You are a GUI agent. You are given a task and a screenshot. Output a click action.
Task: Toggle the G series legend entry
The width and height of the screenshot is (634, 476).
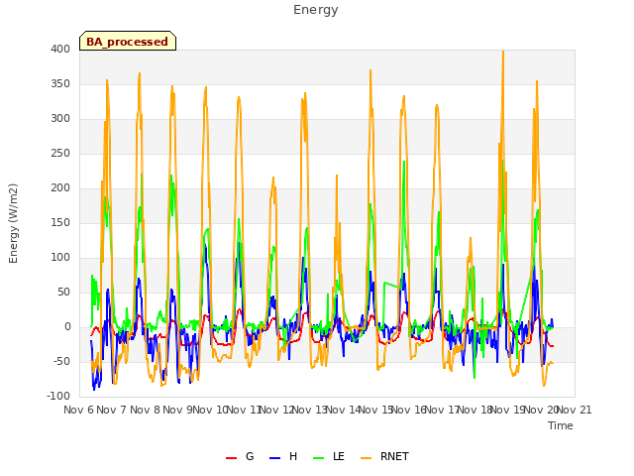click(x=240, y=456)
